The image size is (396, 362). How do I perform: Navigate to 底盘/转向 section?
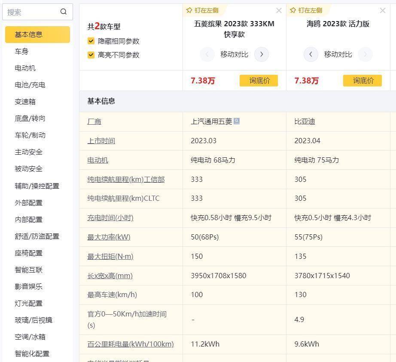[x=30, y=118]
